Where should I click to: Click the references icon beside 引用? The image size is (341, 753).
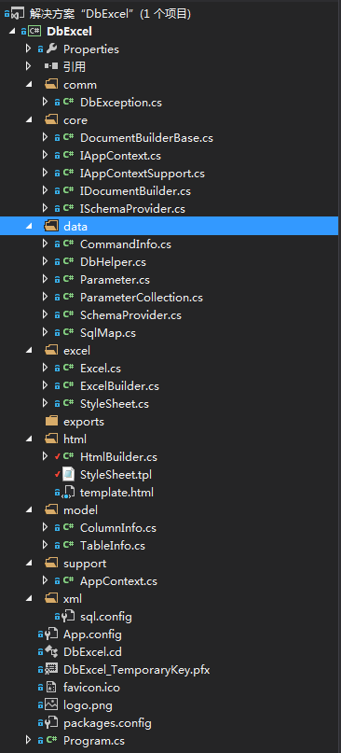pyautogui.click(x=51, y=67)
